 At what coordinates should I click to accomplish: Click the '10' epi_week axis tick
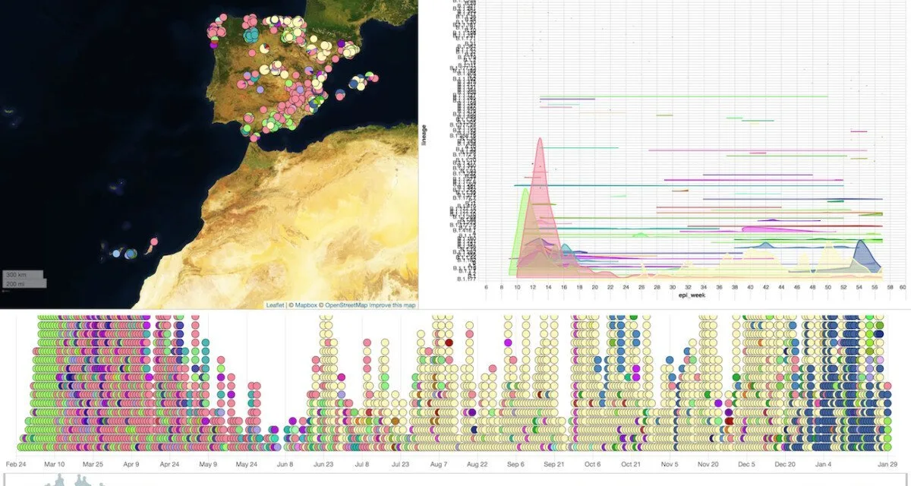tap(517, 288)
